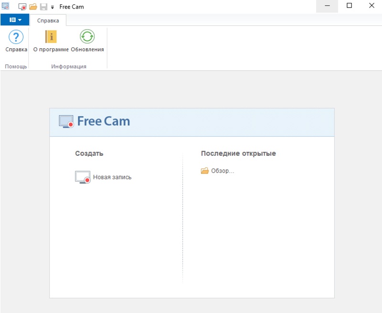This screenshot has height=313, width=382.
Task: Open the blue application menu button
Action: [15, 20]
